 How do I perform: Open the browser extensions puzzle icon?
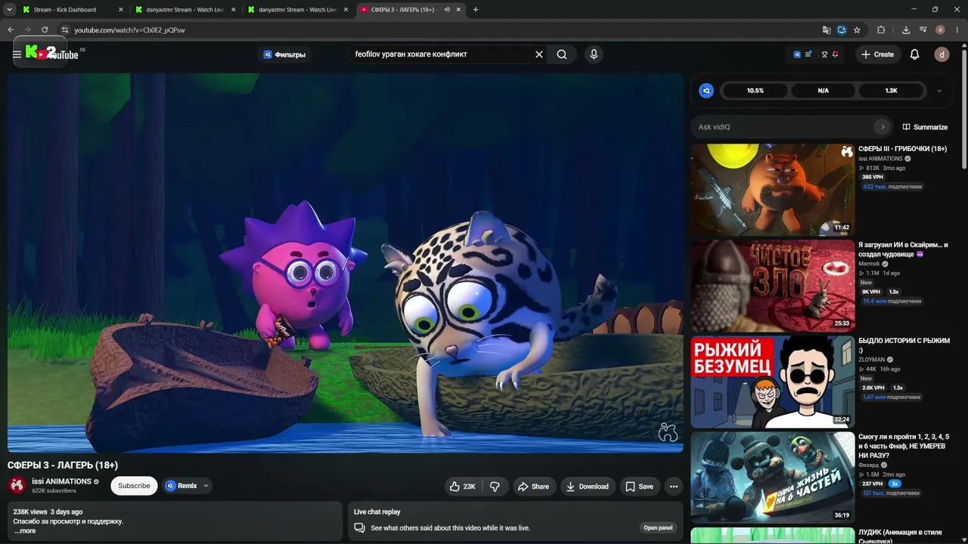pos(881,30)
